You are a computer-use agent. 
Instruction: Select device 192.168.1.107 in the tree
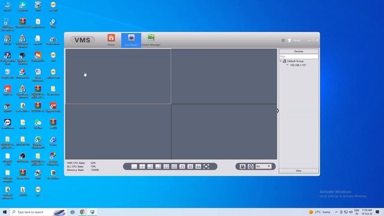(298, 65)
